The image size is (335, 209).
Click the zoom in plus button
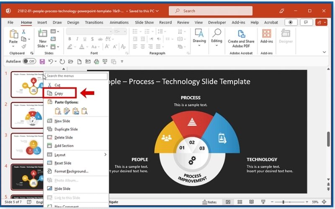pos(307,202)
